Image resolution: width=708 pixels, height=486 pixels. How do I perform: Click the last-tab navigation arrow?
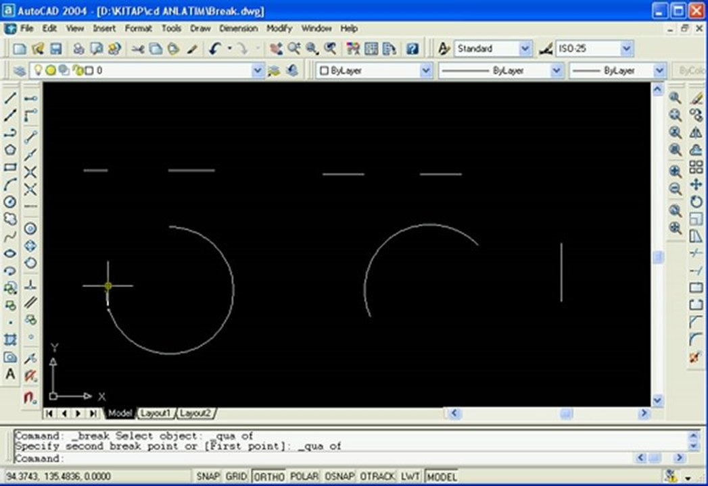93,413
